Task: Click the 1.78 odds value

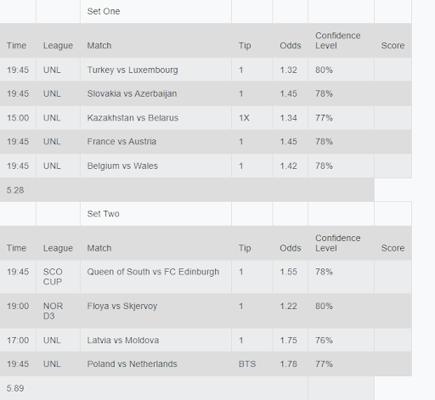Action: 288,363
